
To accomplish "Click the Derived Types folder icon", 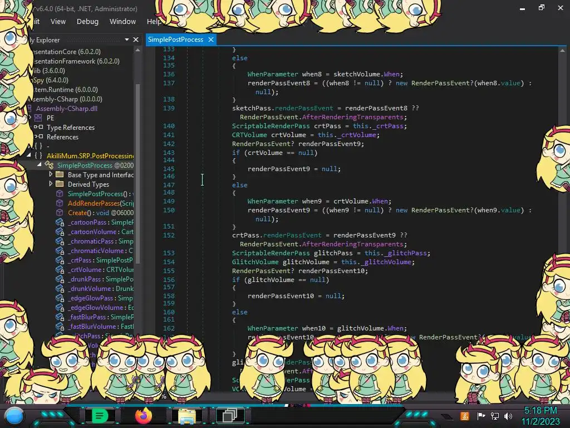I will pyautogui.click(x=60, y=184).
